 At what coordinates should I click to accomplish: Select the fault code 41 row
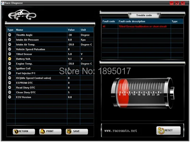[x=143, y=26]
